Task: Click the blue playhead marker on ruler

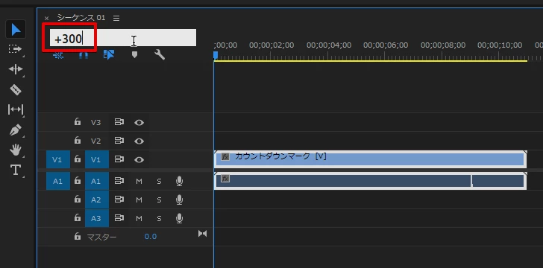Action: pyautogui.click(x=216, y=55)
